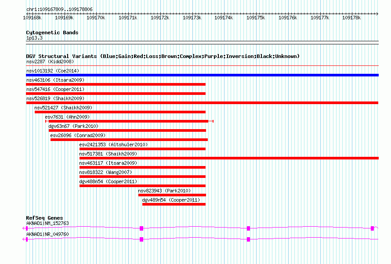Open the nsv2287 (Kidd2008) variant label
The height and width of the screenshot is (264, 391).
pyautogui.click(x=50, y=62)
